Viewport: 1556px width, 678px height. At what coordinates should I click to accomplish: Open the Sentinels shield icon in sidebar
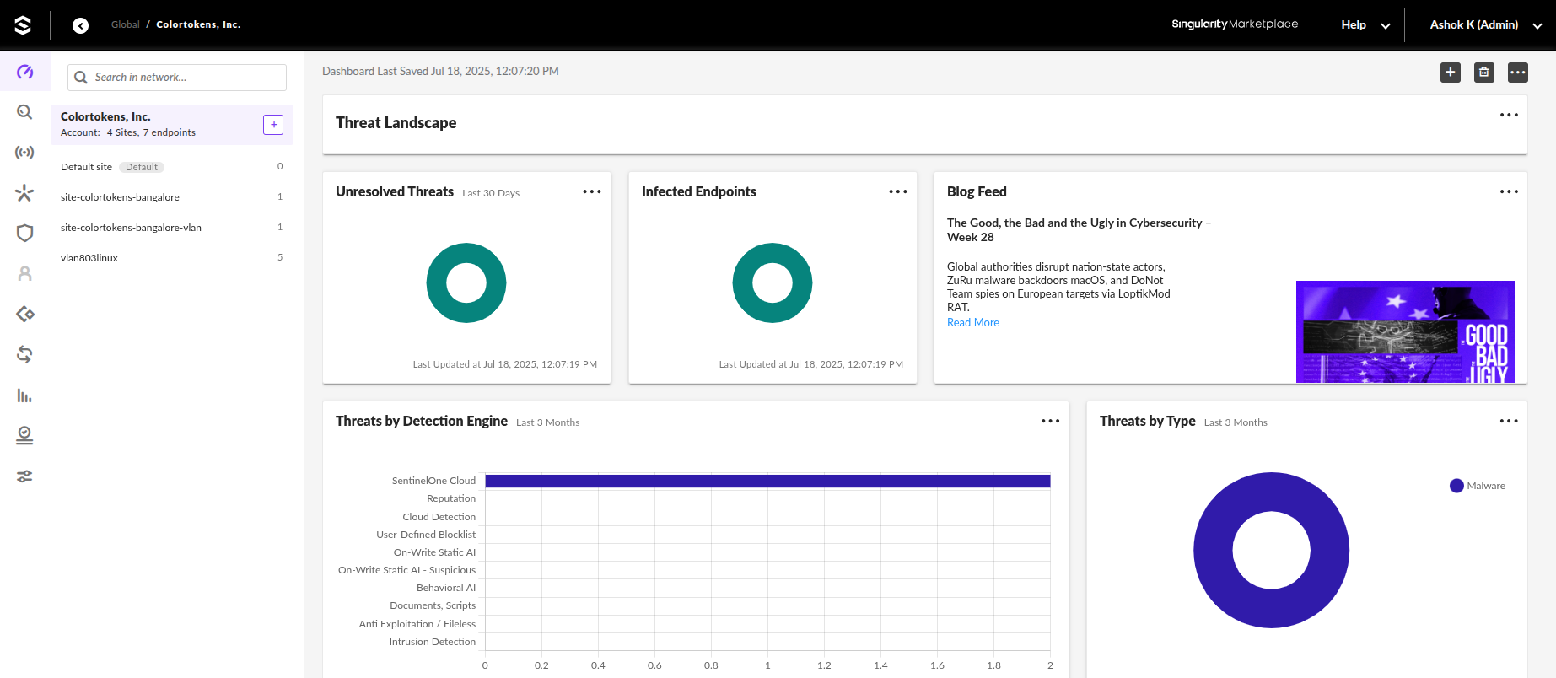(x=24, y=234)
